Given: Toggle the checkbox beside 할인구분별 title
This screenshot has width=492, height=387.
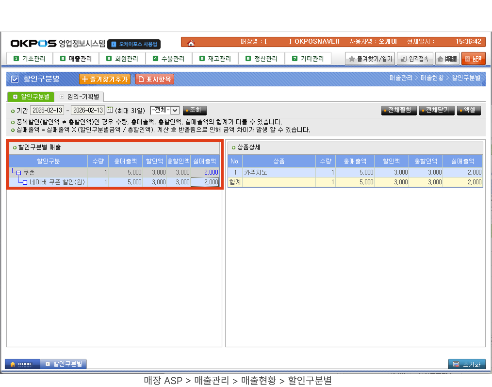Looking at the screenshot, I should pos(15,79).
